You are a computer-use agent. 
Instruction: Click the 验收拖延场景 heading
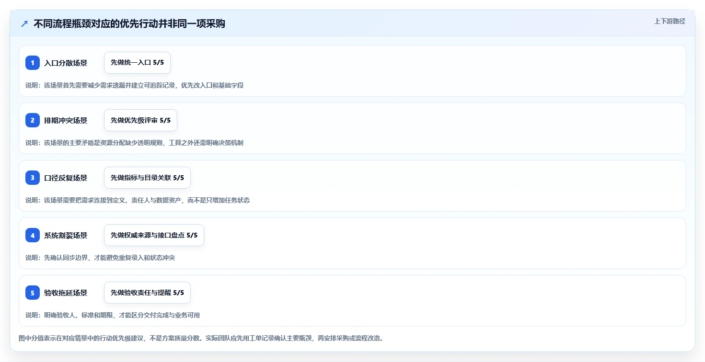(66, 293)
